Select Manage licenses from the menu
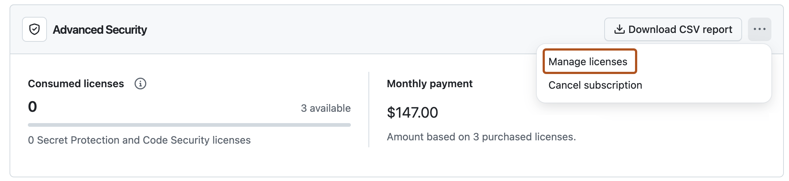 (x=588, y=62)
